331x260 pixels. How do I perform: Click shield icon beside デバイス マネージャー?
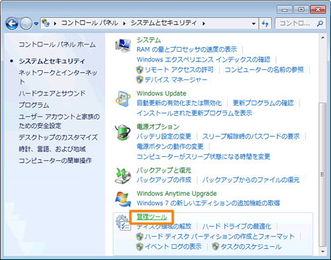click(140, 79)
